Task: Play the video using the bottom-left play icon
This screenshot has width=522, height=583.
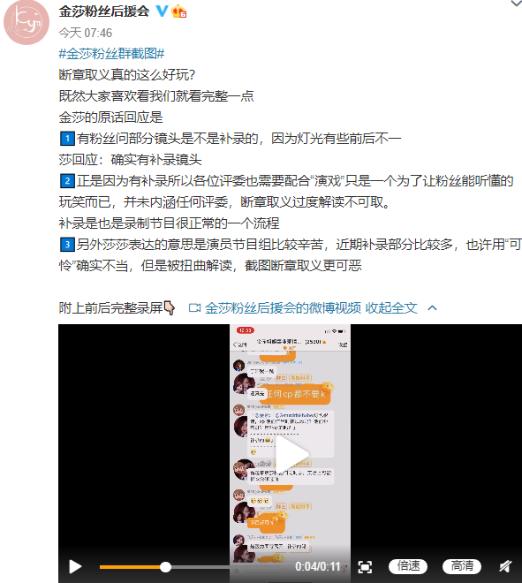Action: 75,566
